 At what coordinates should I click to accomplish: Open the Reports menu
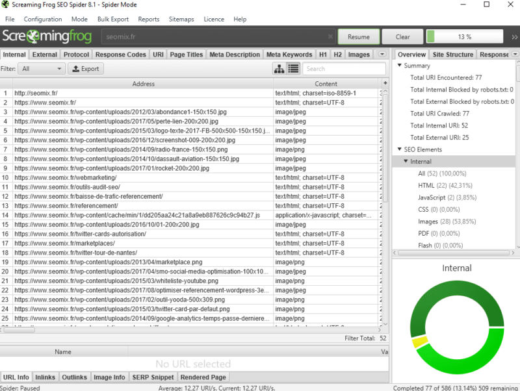pos(149,19)
